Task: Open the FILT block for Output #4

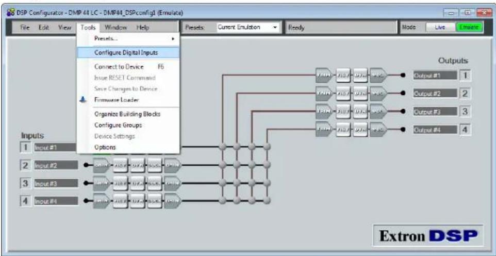Action: 343,129
